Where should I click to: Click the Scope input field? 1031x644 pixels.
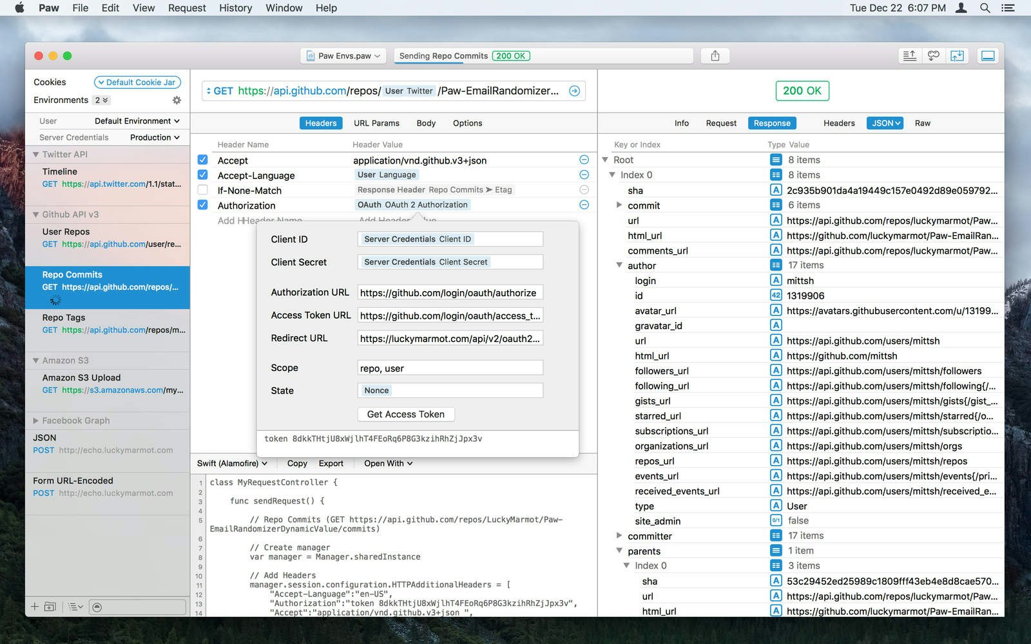coord(450,368)
